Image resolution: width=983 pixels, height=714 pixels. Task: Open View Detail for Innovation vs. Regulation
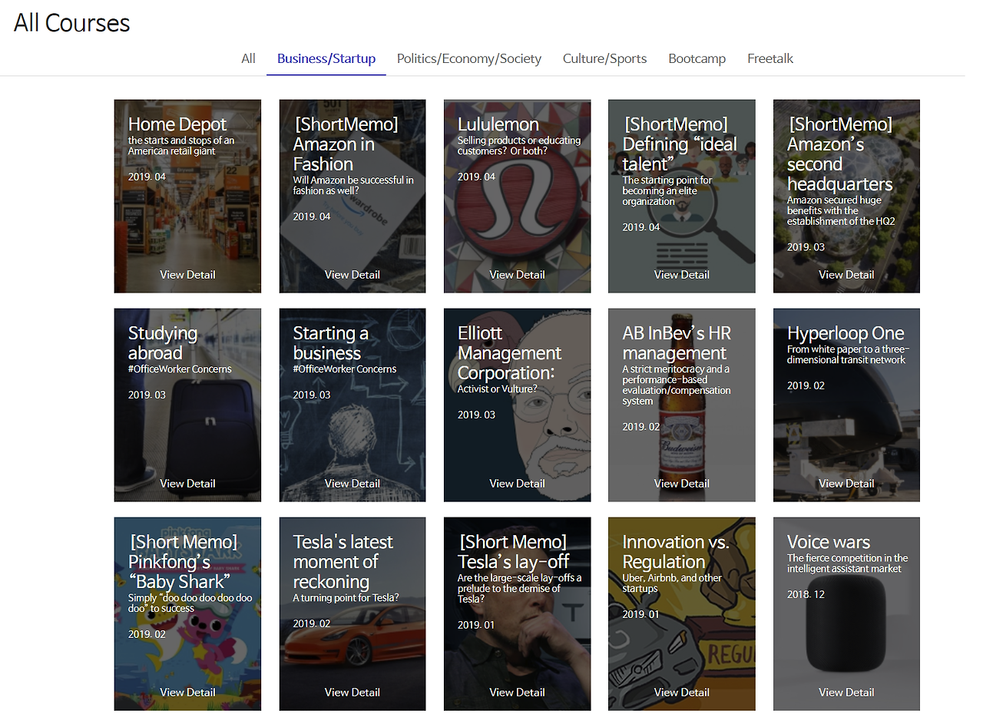(x=682, y=693)
